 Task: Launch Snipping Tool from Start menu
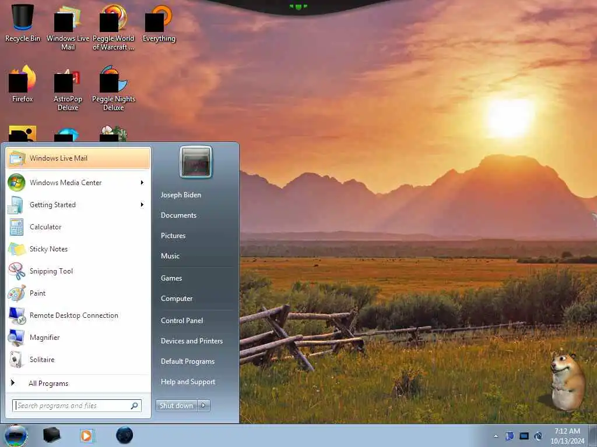click(78, 271)
